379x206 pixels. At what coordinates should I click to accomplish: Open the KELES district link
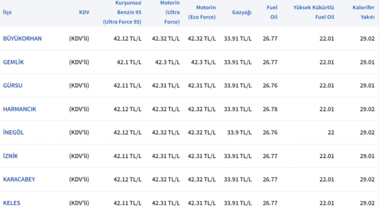[12, 202]
